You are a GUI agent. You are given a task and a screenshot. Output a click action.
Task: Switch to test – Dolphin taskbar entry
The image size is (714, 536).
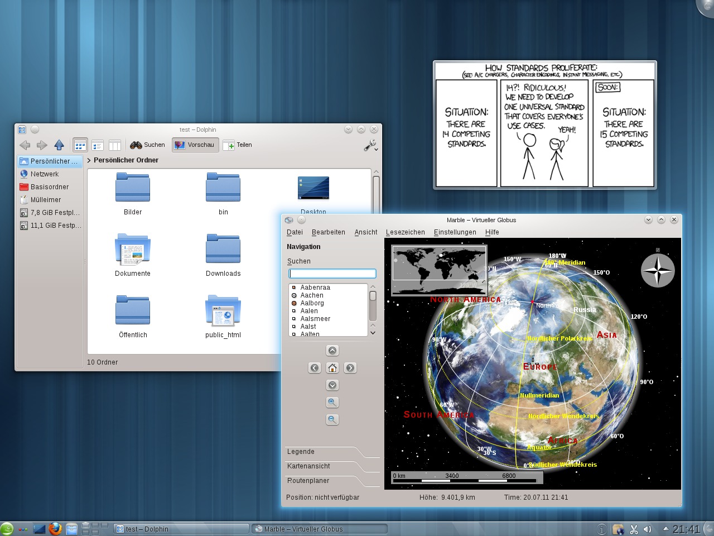(x=181, y=529)
